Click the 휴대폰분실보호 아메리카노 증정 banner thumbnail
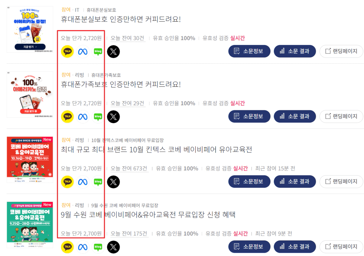364x256 pixels. (30, 29)
